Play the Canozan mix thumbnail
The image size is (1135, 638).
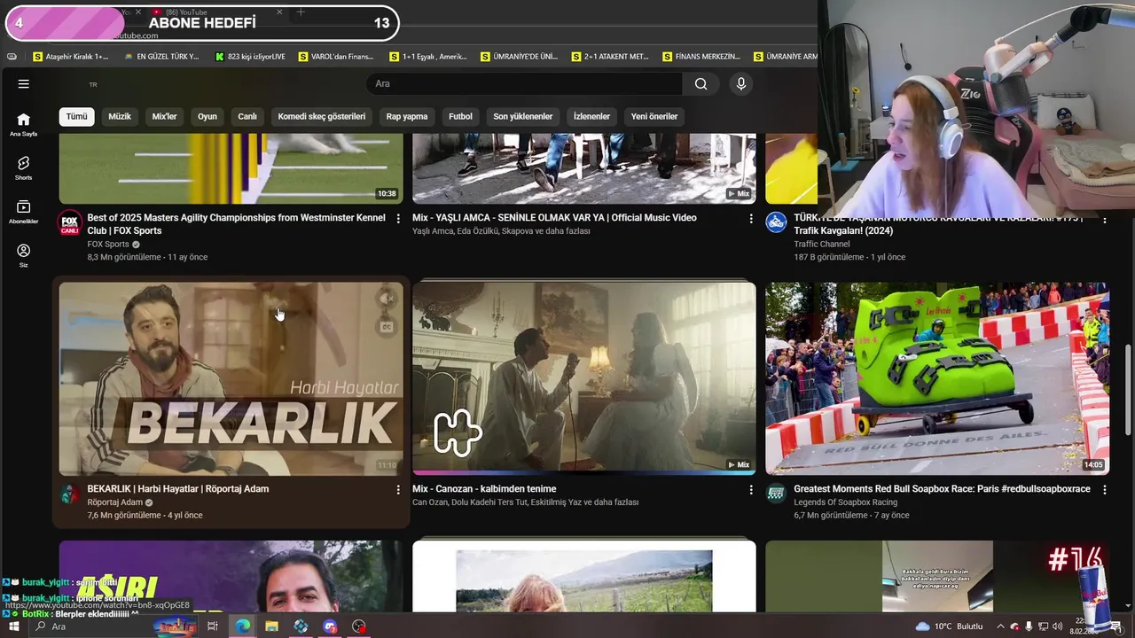(x=583, y=378)
